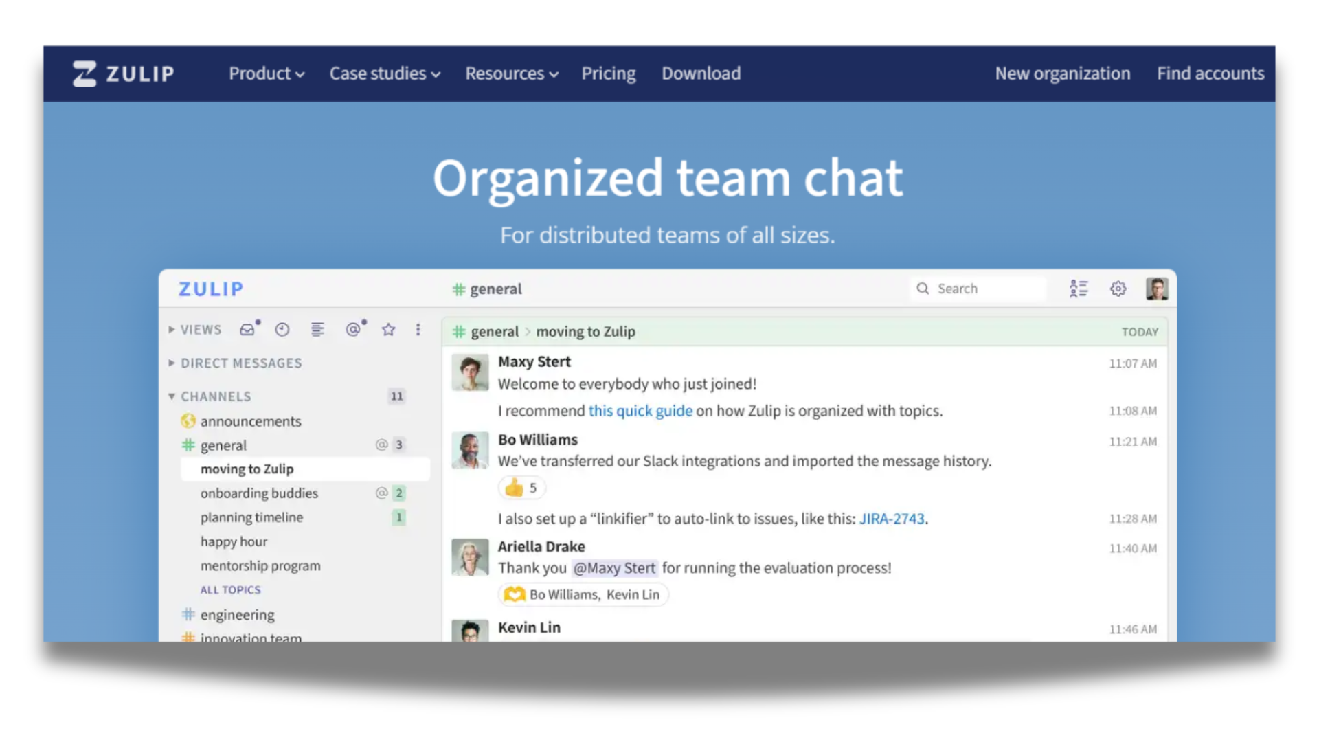Viewport: 1319px width, 742px height.
Task: Click the Search input field
Action: click(978, 288)
